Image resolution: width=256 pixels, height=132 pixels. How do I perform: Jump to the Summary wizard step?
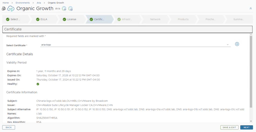(238, 19)
